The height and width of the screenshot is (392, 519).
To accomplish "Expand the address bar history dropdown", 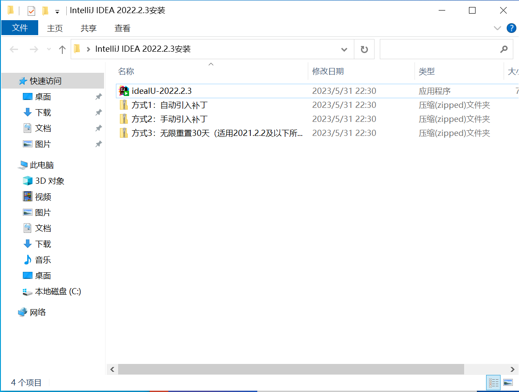I will (x=344, y=49).
